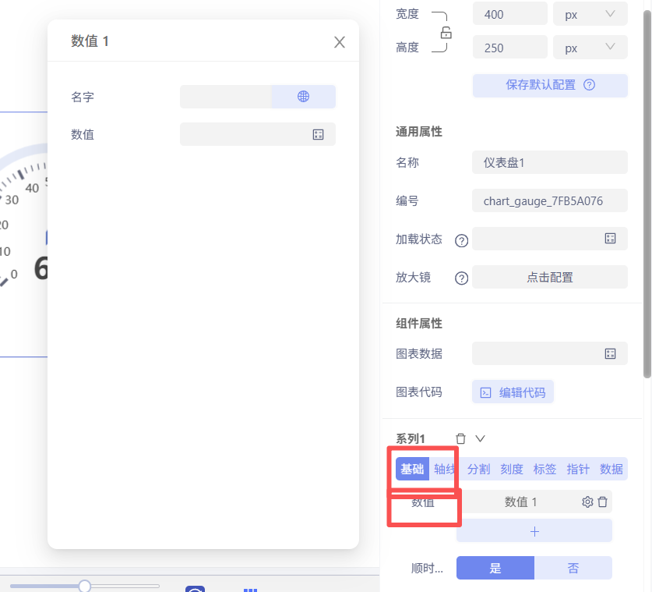This screenshot has width=652, height=592.
Task: Close the 数值 1 popup dialog
Action: 340,42
